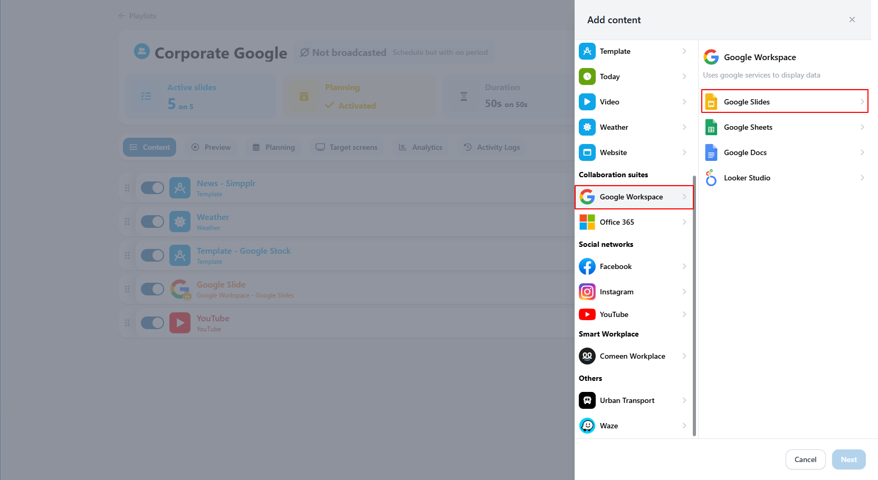Click the Weather slide gear icon

tap(180, 222)
